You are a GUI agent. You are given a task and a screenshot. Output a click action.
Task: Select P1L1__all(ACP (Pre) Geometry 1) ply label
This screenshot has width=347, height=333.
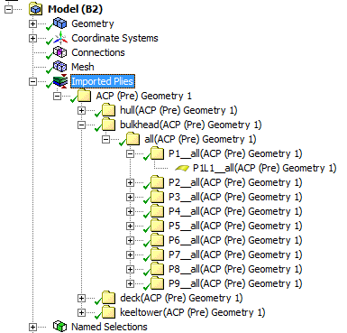(x=265, y=168)
